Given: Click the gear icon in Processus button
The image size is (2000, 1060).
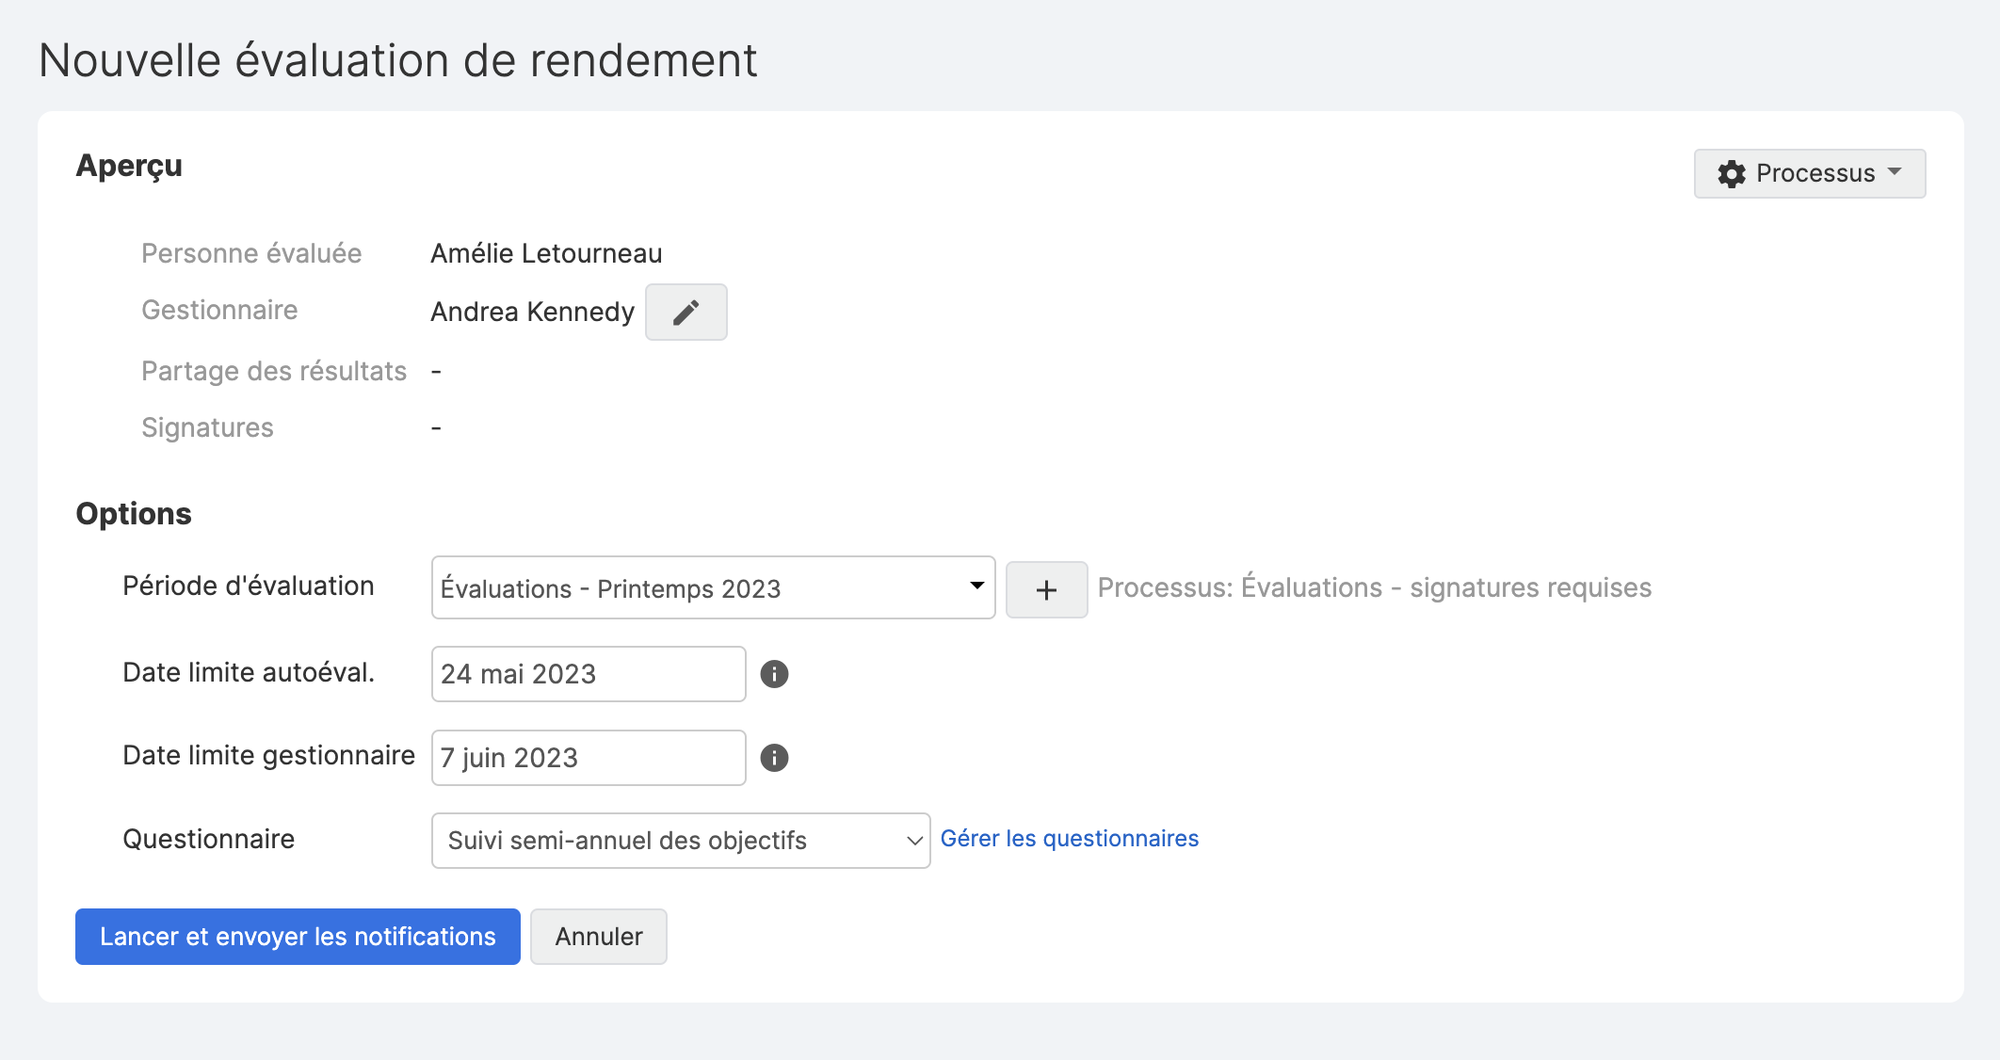Looking at the screenshot, I should click(1732, 174).
